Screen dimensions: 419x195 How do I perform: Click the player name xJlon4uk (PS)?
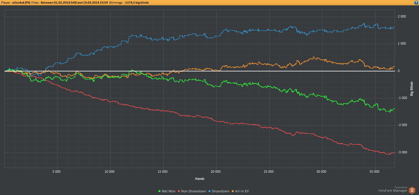pyautogui.click(x=21, y=2)
